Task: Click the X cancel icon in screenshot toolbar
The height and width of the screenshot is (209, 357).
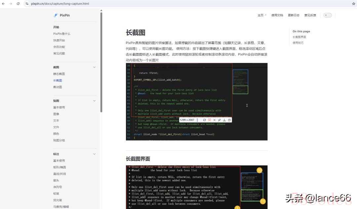Action: (x=214, y=120)
